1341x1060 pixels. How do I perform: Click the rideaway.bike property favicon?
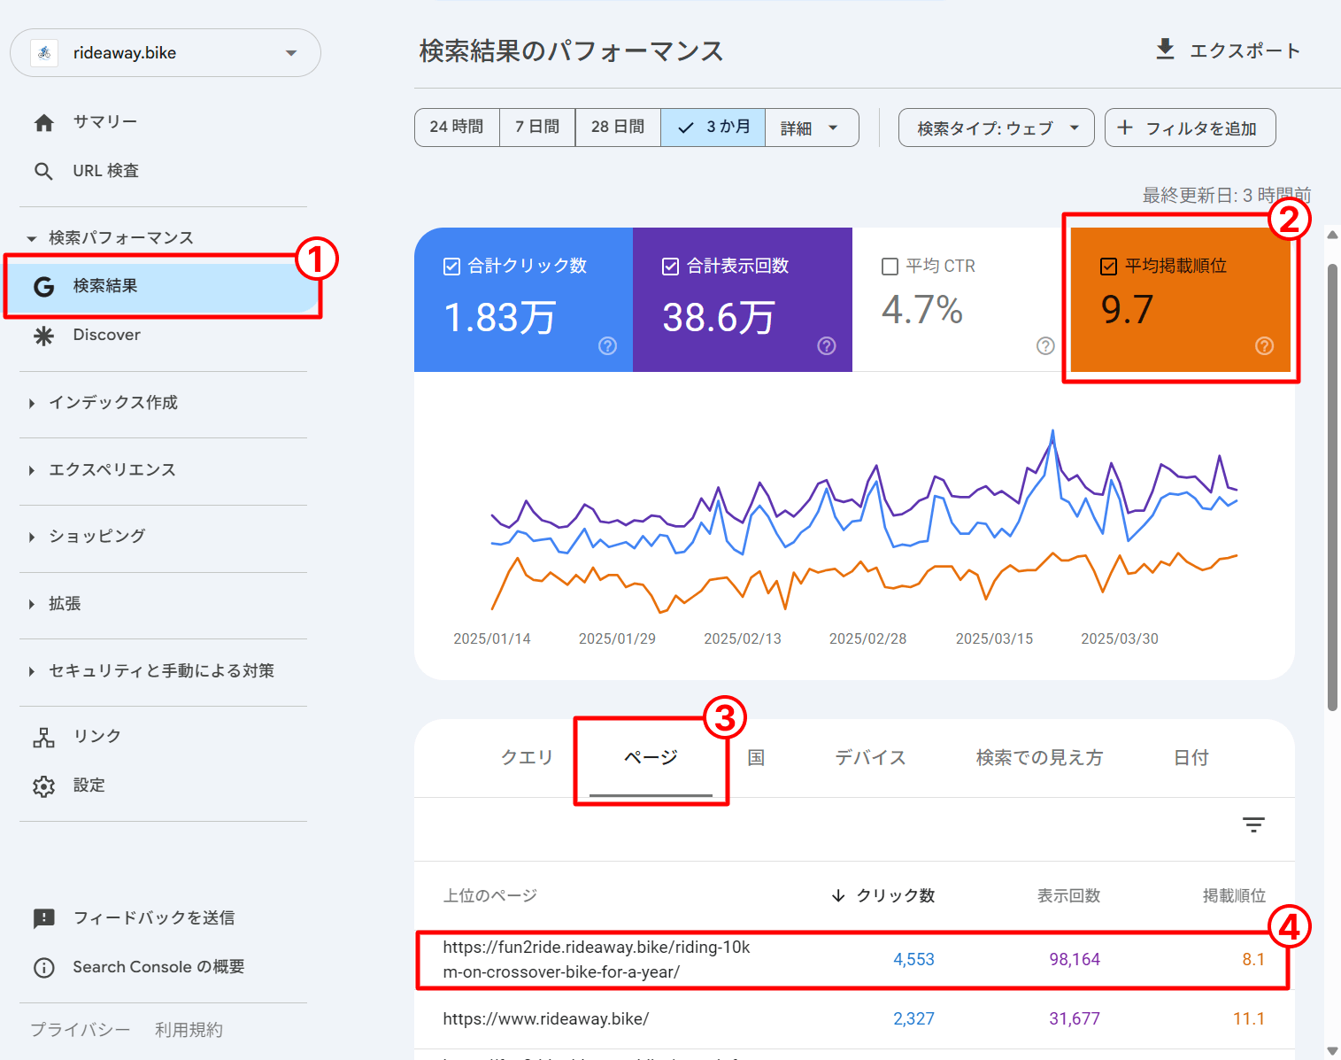(44, 52)
